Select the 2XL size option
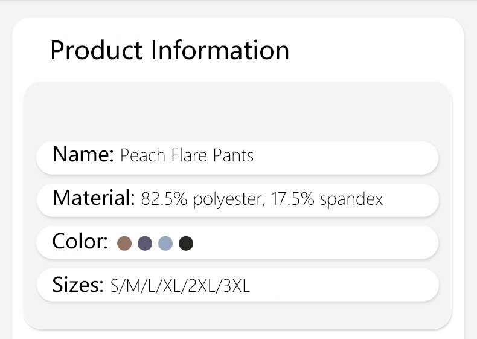477x339 pixels. (x=202, y=286)
